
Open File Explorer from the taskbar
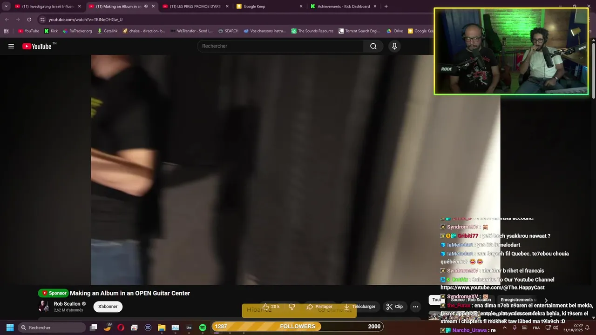162,328
